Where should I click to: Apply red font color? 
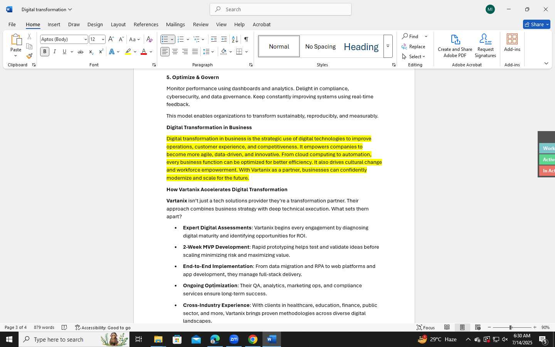coord(144,52)
